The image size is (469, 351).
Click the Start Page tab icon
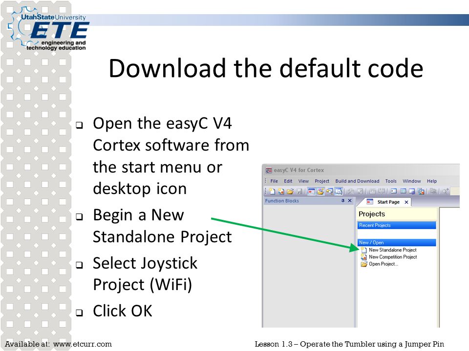point(370,202)
